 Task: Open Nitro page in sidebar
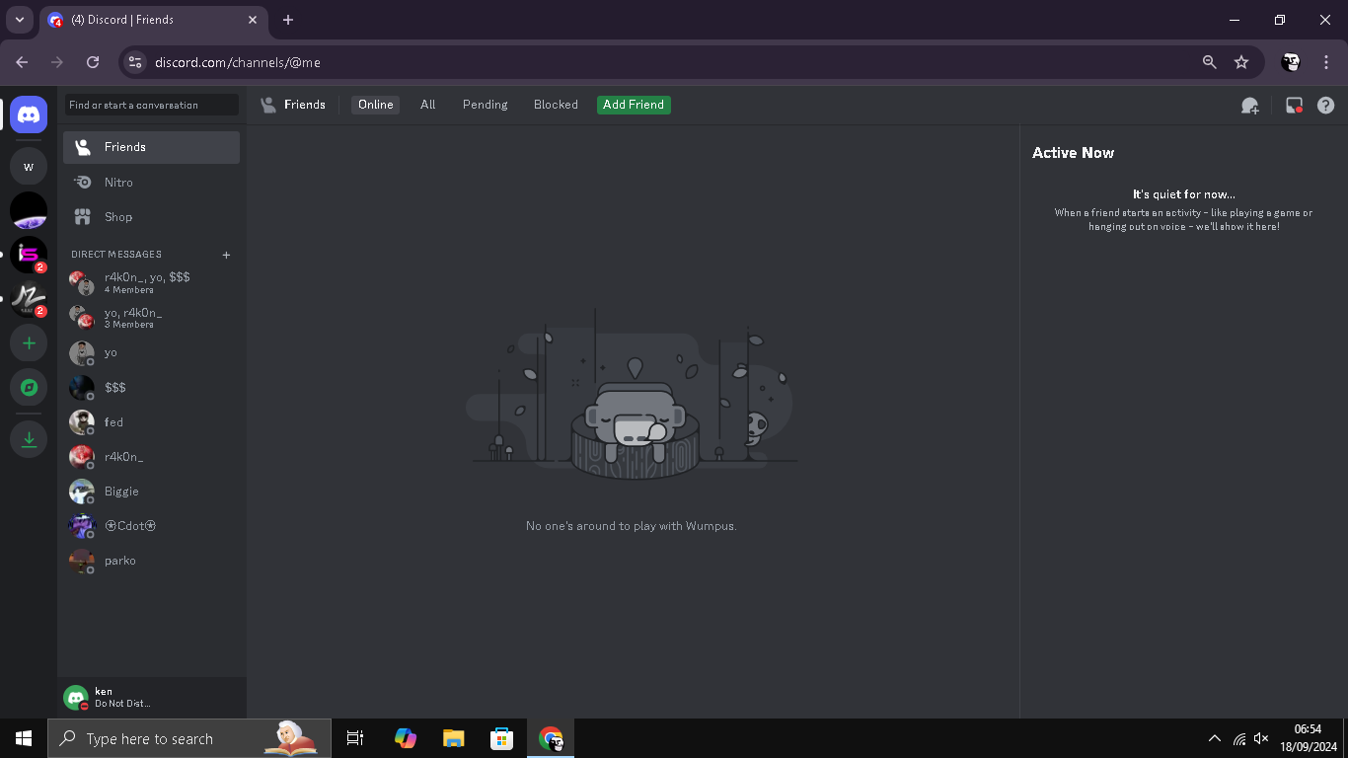click(x=151, y=183)
